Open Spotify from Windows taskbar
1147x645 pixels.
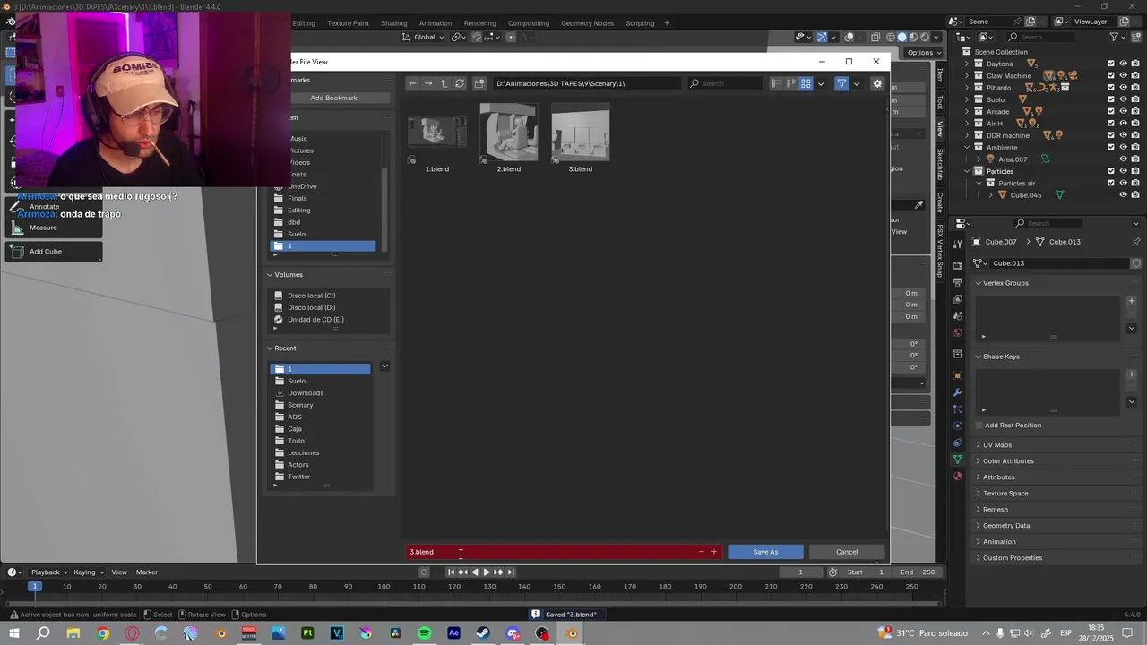pos(425,633)
